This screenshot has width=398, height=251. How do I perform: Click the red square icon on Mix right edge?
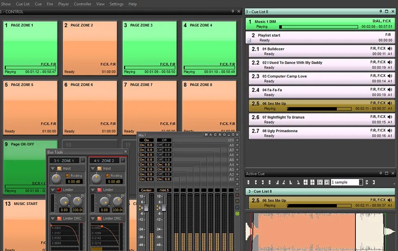(x=237, y=195)
